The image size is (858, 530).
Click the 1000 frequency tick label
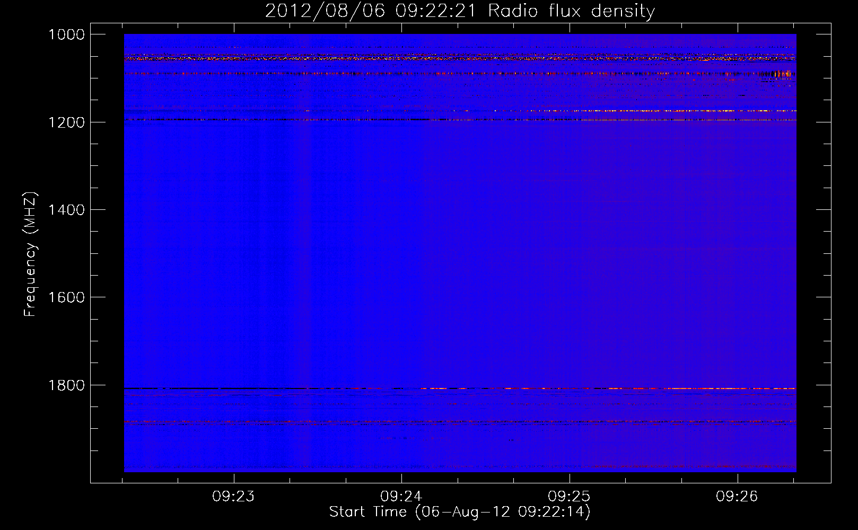pyautogui.click(x=66, y=34)
